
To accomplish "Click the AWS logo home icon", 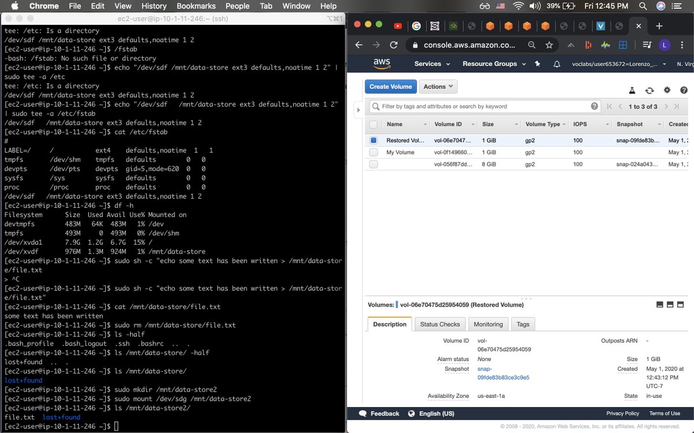I will coord(381,63).
